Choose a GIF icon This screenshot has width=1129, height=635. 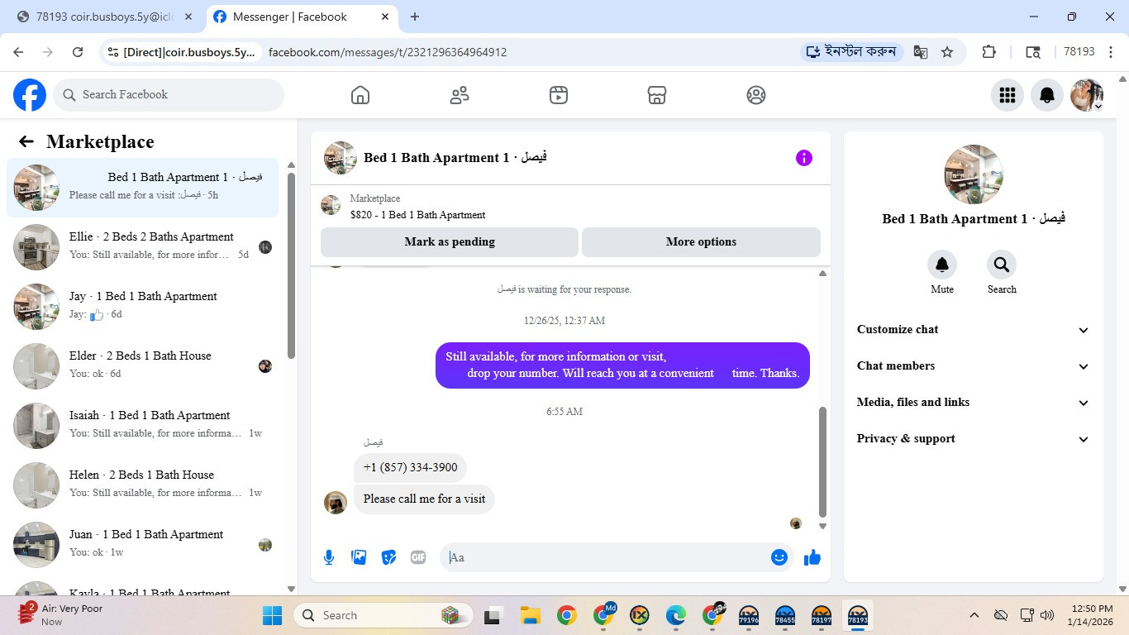(x=418, y=557)
